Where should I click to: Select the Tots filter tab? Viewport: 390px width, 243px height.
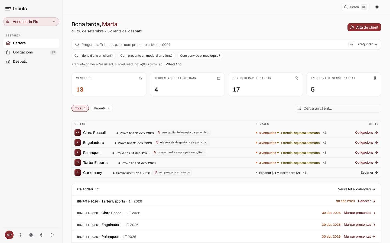[x=80, y=108]
